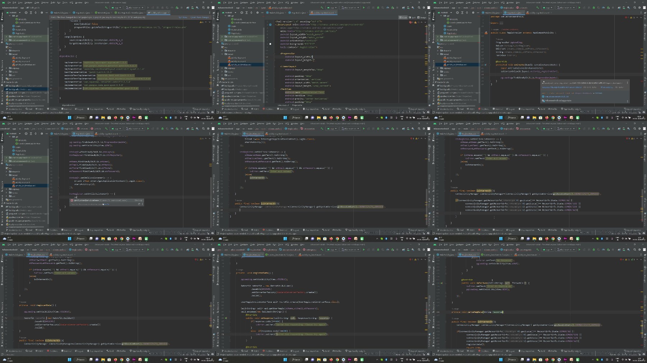The image size is (647, 363).
Task: Click Collapse All icon in build.gradle project panel
Action: [35, 13]
